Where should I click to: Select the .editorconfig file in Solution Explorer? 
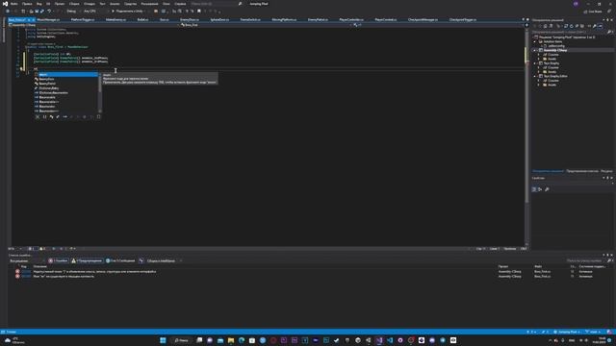pos(556,46)
